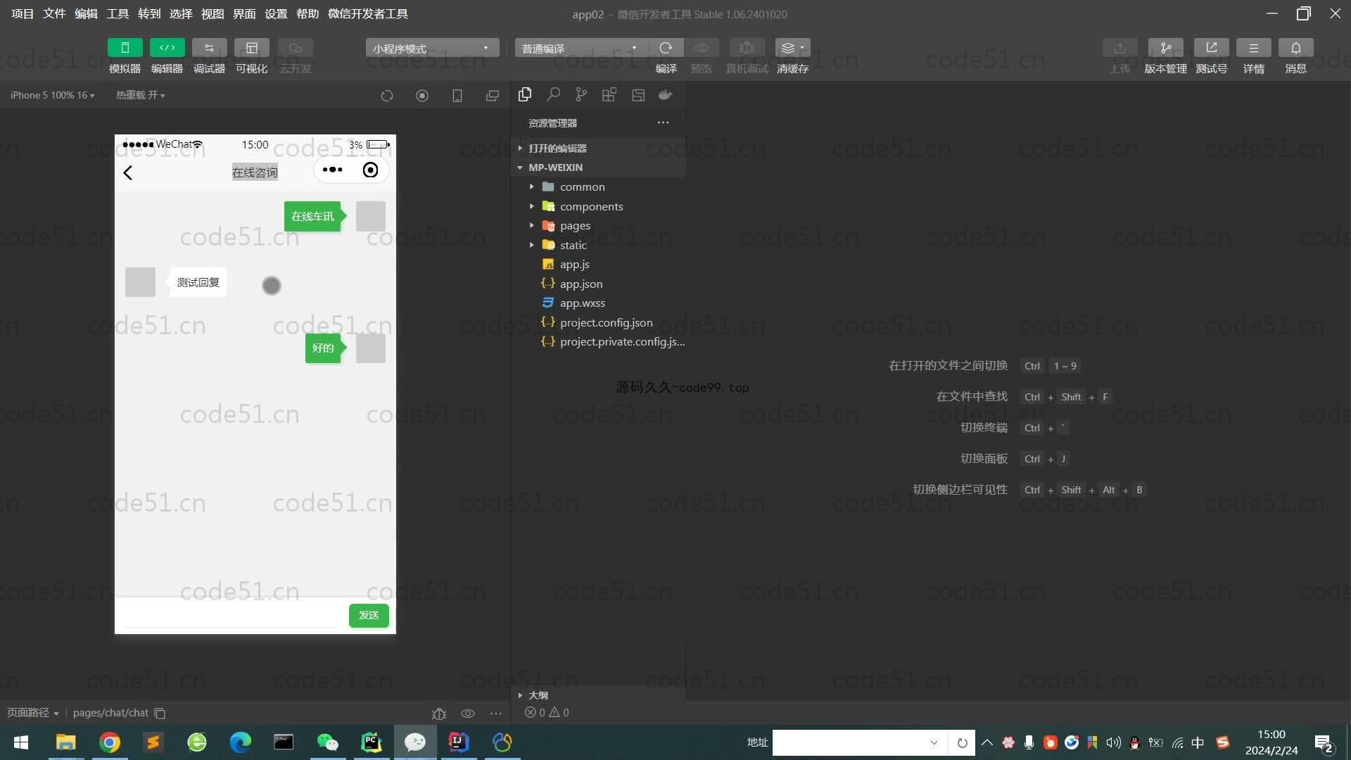The image size is (1351, 760).
Task: Open the search icon in sidebar
Action: pyautogui.click(x=554, y=94)
